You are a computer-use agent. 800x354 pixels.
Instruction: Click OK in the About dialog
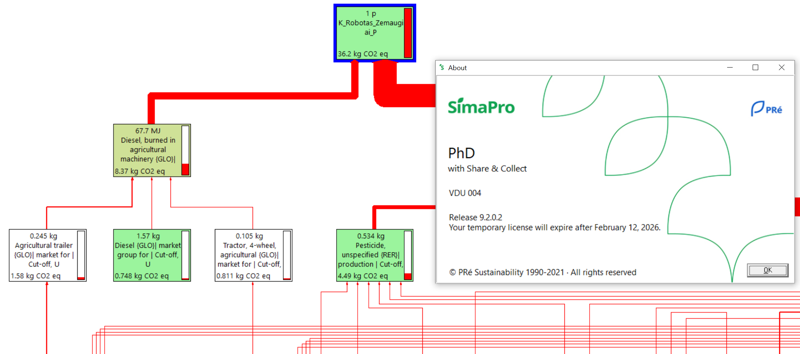tap(767, 270)
